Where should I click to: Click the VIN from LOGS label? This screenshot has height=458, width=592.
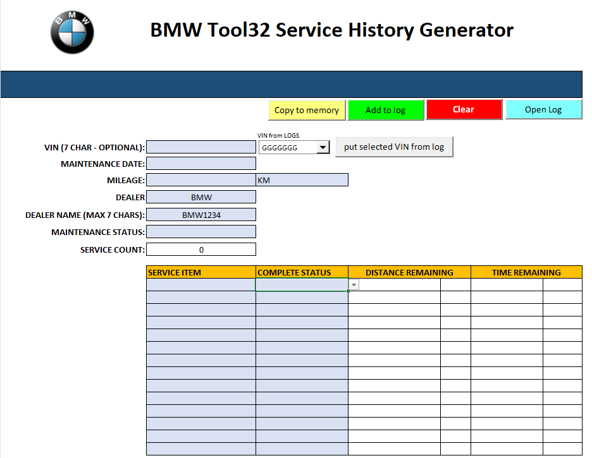tap(278, 135)
